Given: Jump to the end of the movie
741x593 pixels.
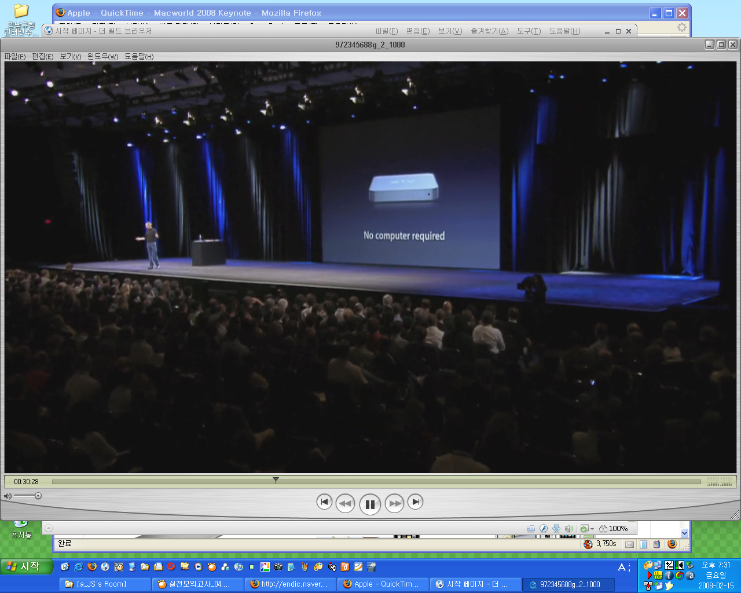Looking at the screenshot, I should 415,502.
